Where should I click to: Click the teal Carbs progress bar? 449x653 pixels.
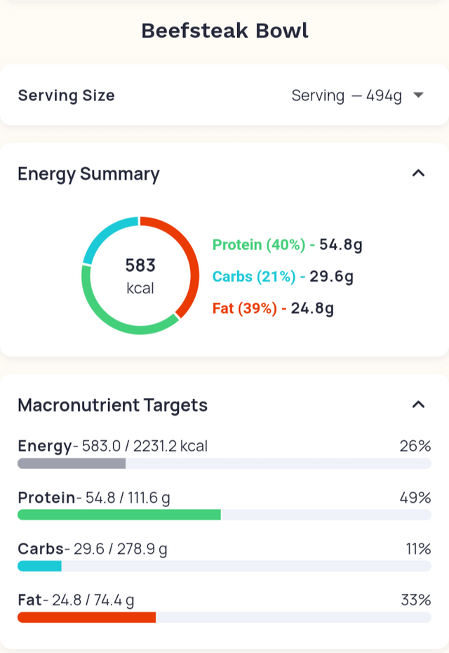(40, 566)
